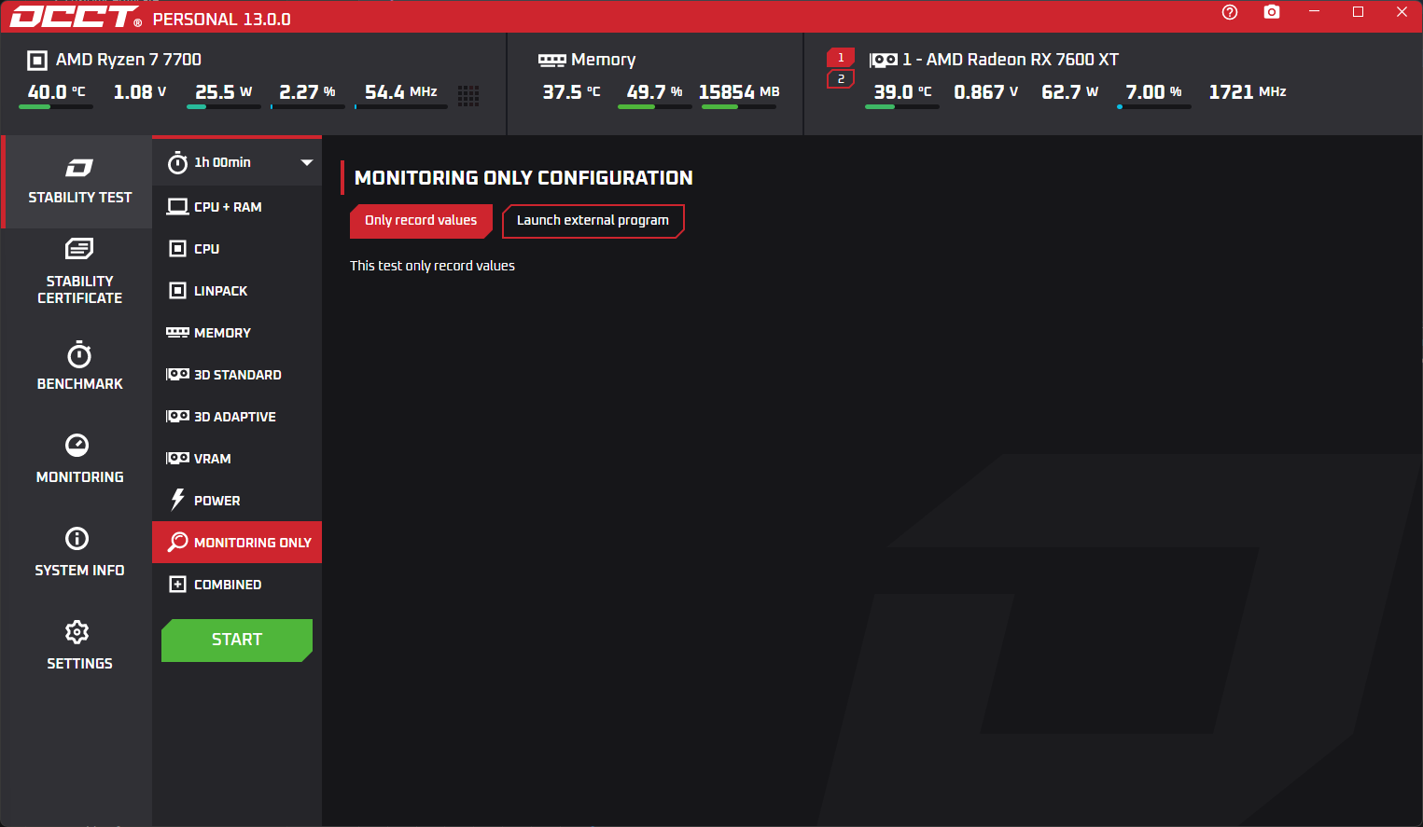Image resolution: width=1423 pixels, height=827 pixels.
Task: Select the Power test
Action: [x=237, y=501]
